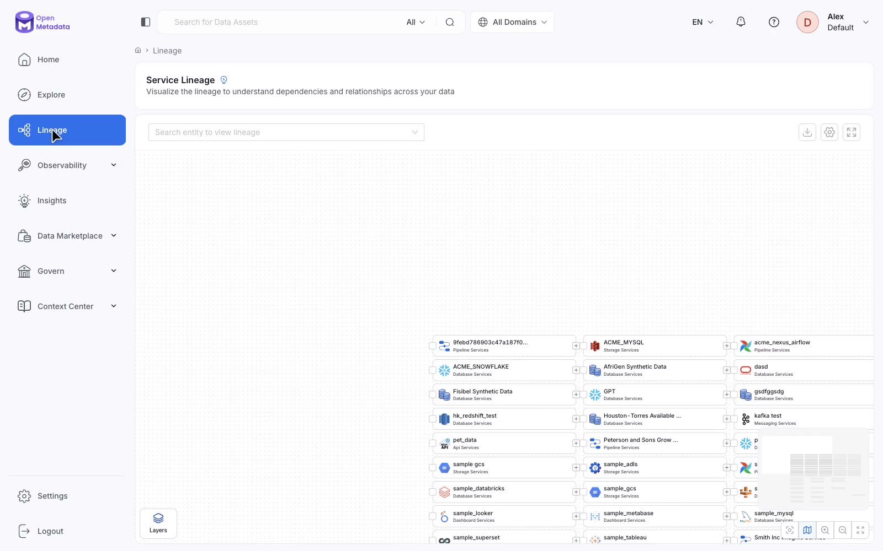Click the square handle left of hk_redshift_test

click(x=433, y=419)
